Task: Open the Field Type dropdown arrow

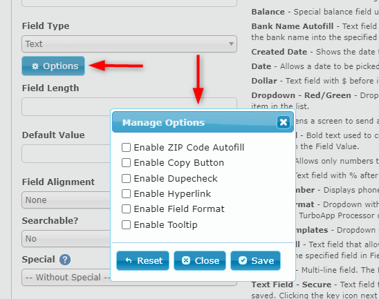Action: tap(231, 44)
